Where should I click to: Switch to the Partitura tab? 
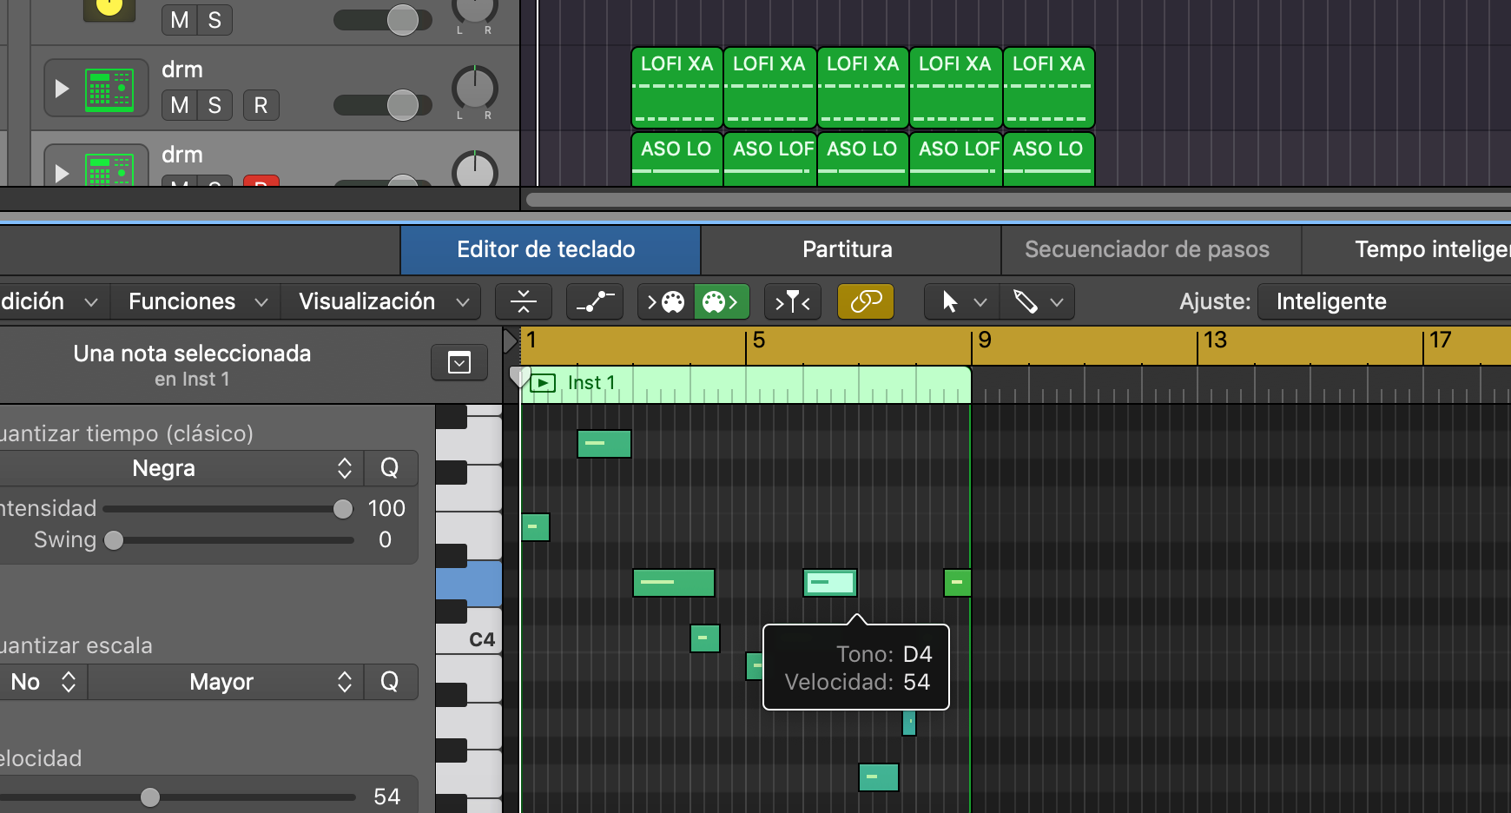pos(850,250)
